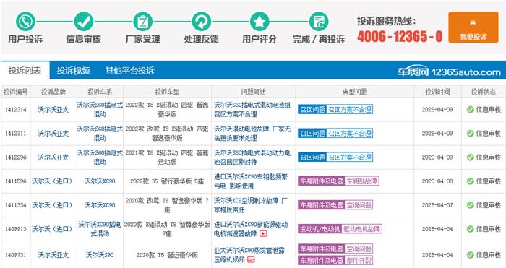This screenshot has height=268, width=506.
Task: Click the 信息审核 checkmark icon
Action: coord(84,22)
